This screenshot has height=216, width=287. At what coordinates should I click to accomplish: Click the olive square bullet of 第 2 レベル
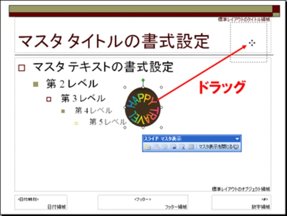coord(36,84)
